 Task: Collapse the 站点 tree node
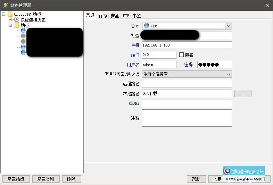click(x=10, y=25)
